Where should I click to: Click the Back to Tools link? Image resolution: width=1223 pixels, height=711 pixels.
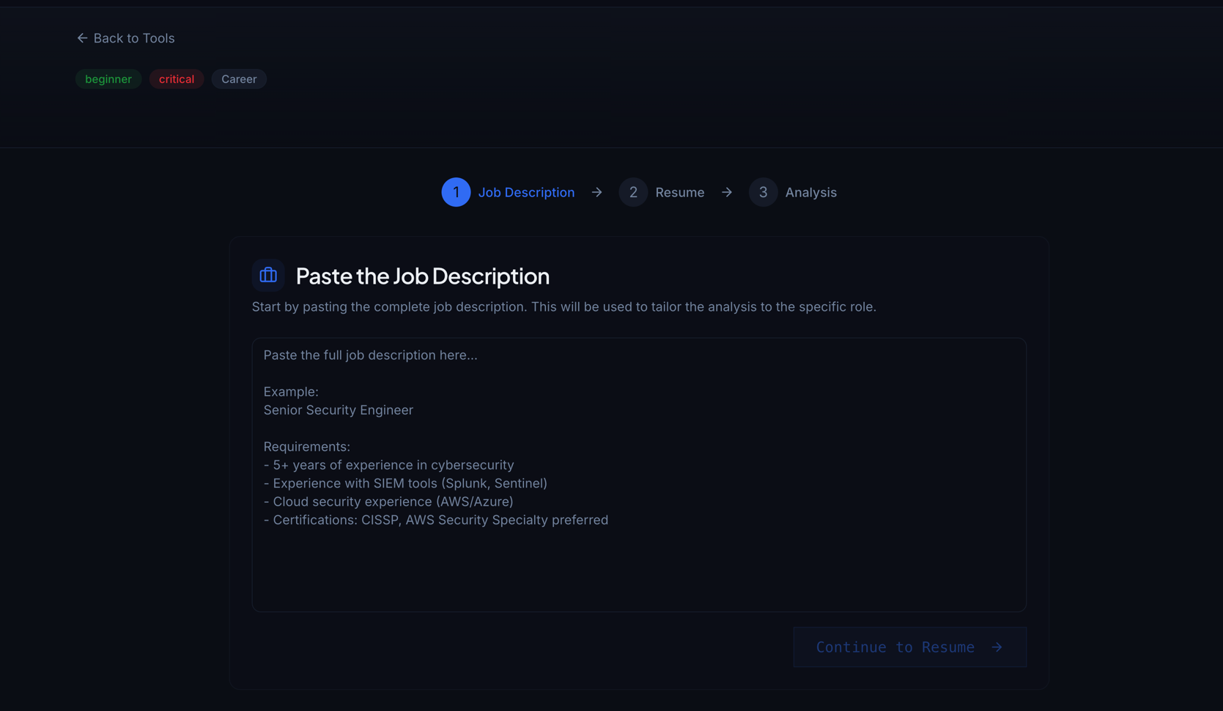tap(133, 37)
